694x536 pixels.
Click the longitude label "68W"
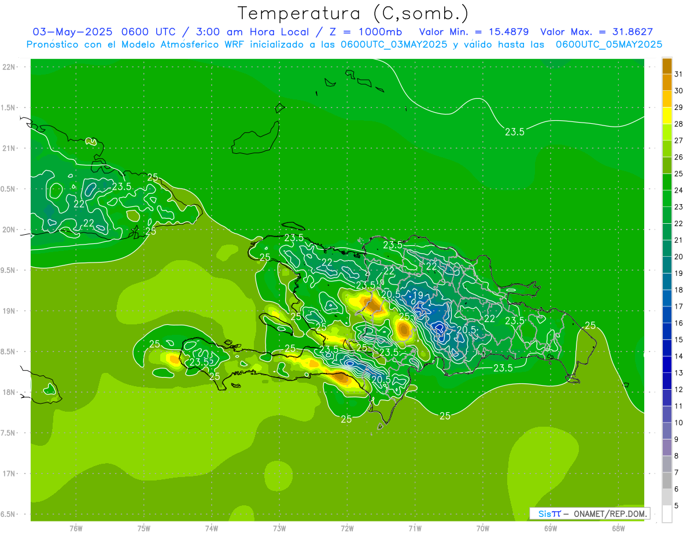tap(618, 528)
